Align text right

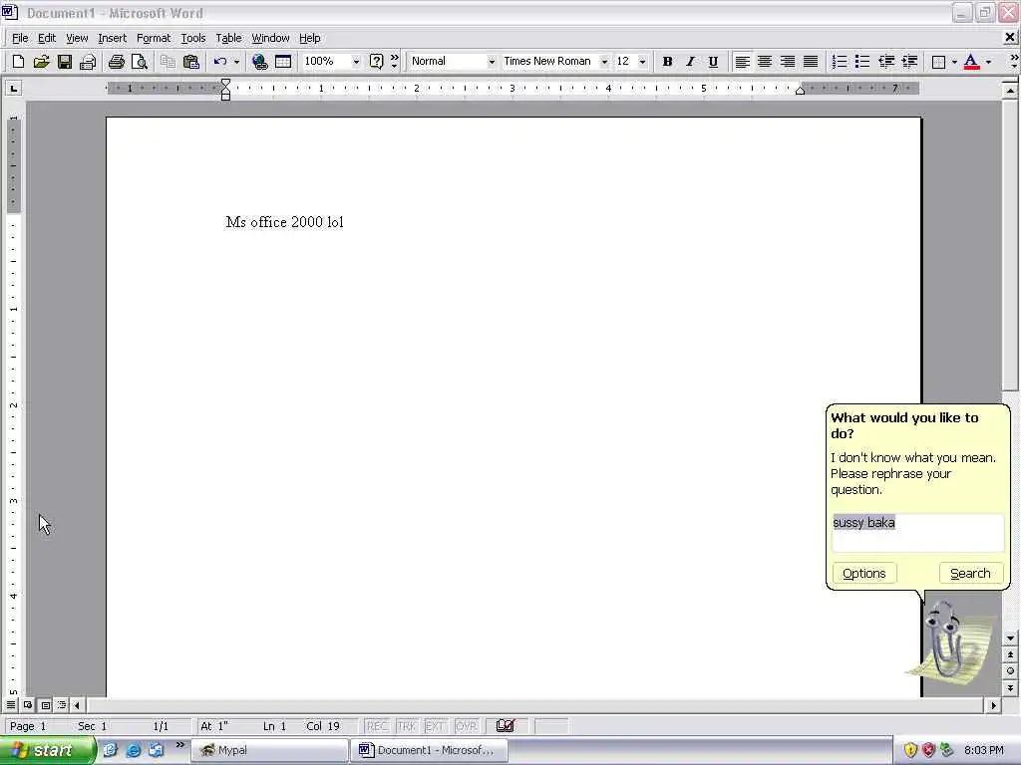tap(788, 62)
